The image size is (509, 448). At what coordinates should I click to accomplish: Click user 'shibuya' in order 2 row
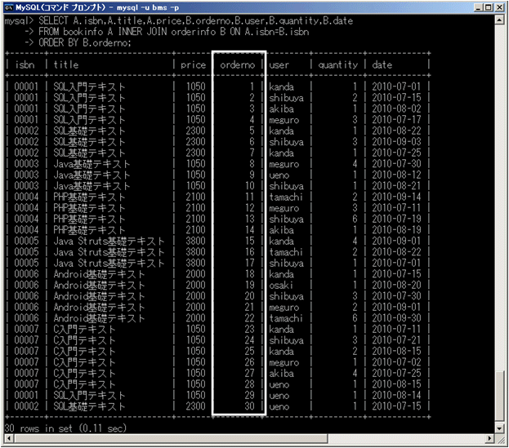click(x=286, y=98)
